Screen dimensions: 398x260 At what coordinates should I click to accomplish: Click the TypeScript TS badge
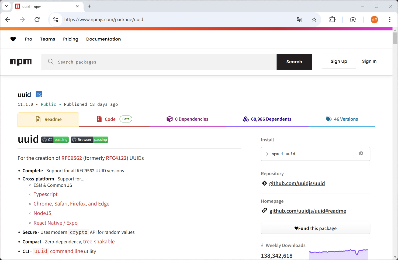pos(39,94)
